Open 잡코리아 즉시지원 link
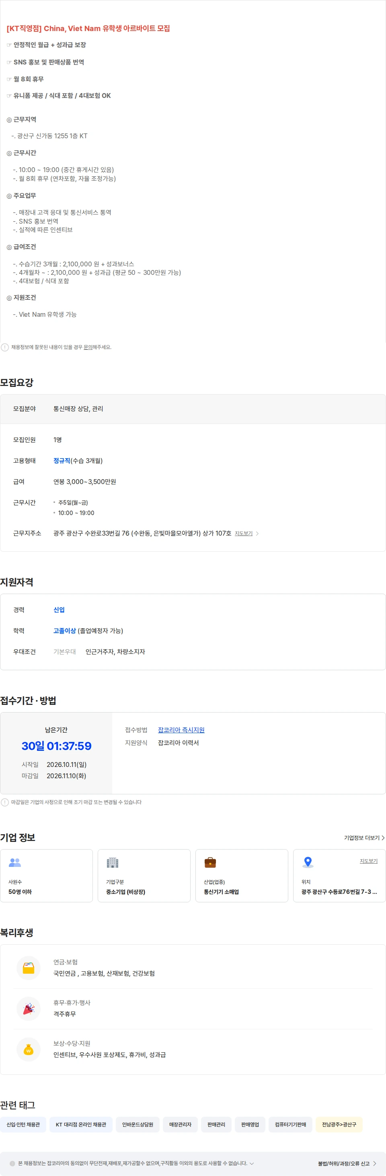This screenshot has height=1176, width=386. pyautogui.click(x=181, y=730)
